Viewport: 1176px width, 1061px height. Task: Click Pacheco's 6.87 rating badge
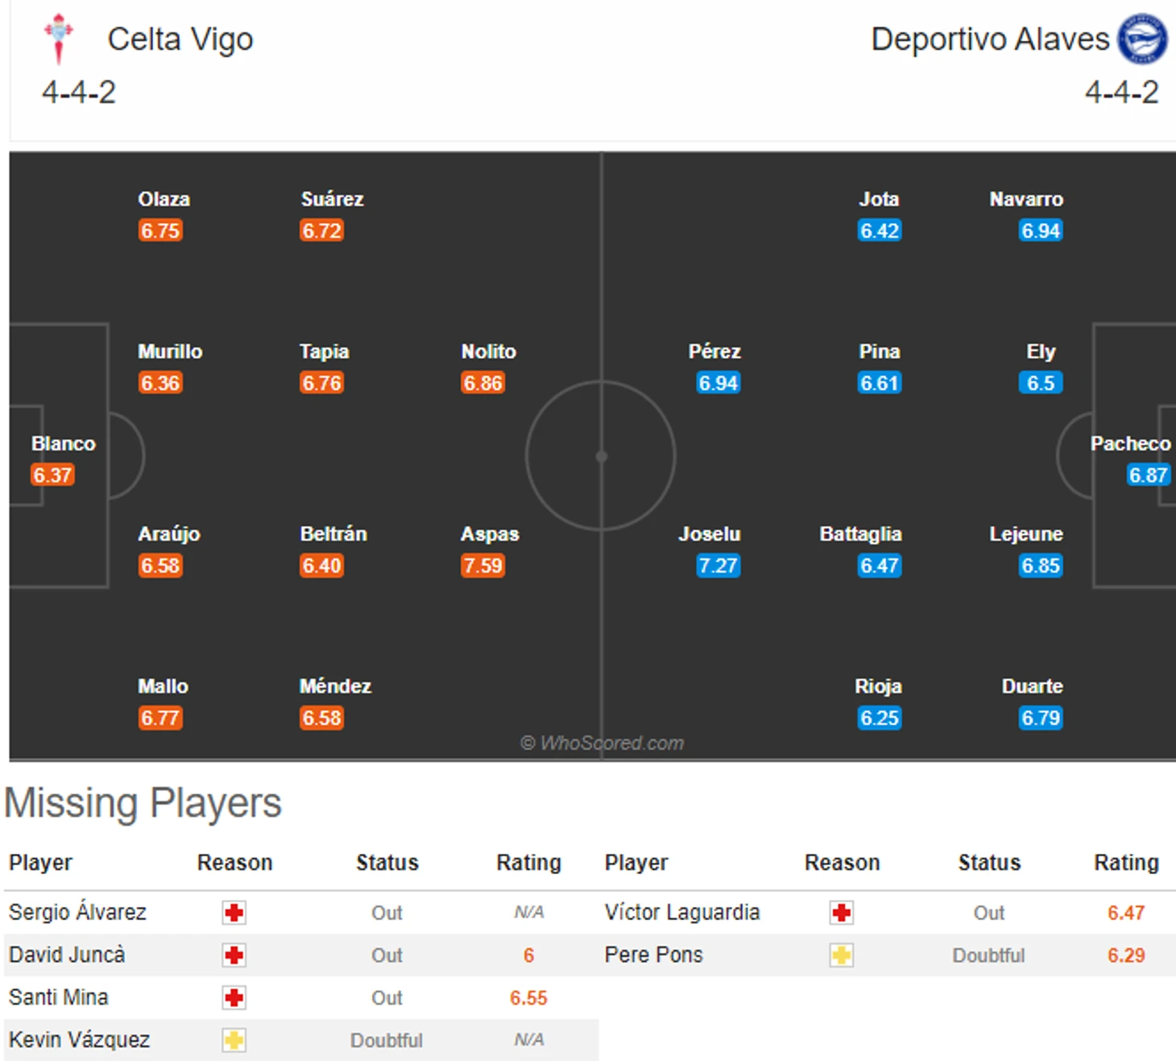coord(1148,475)
